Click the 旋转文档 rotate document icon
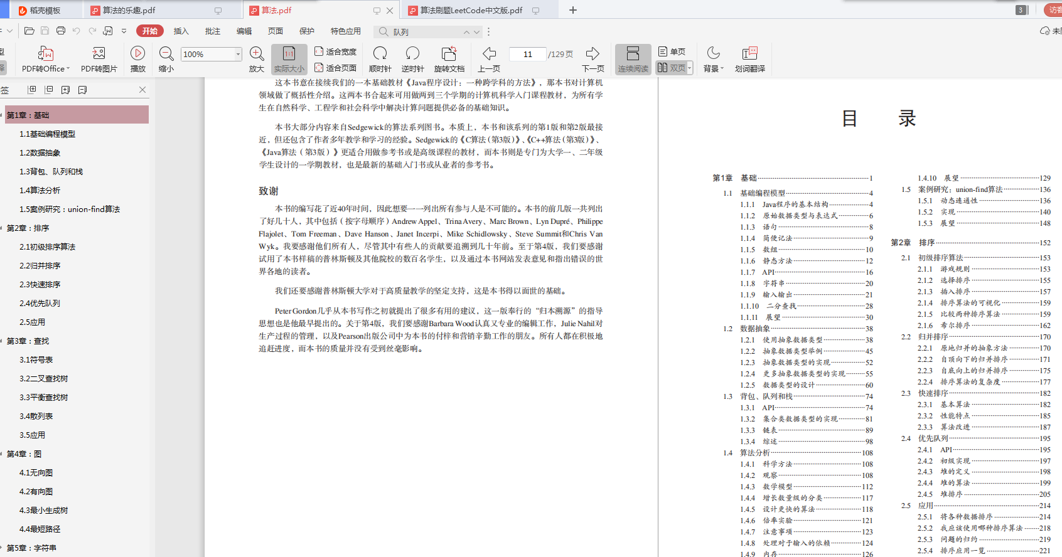Image resolution: width=1062 pixels, height=557 pixels. [449, 53]
